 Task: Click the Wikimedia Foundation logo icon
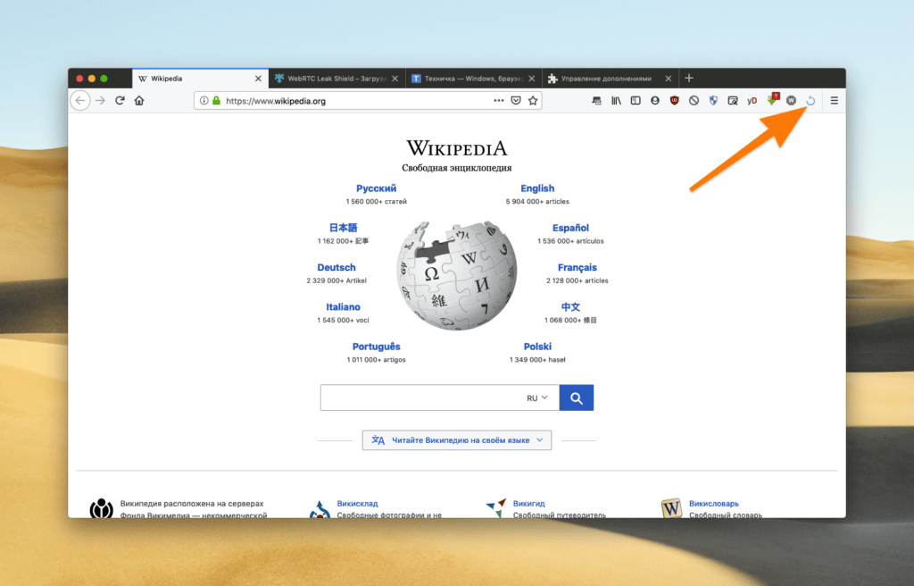[x=102, y=507]
